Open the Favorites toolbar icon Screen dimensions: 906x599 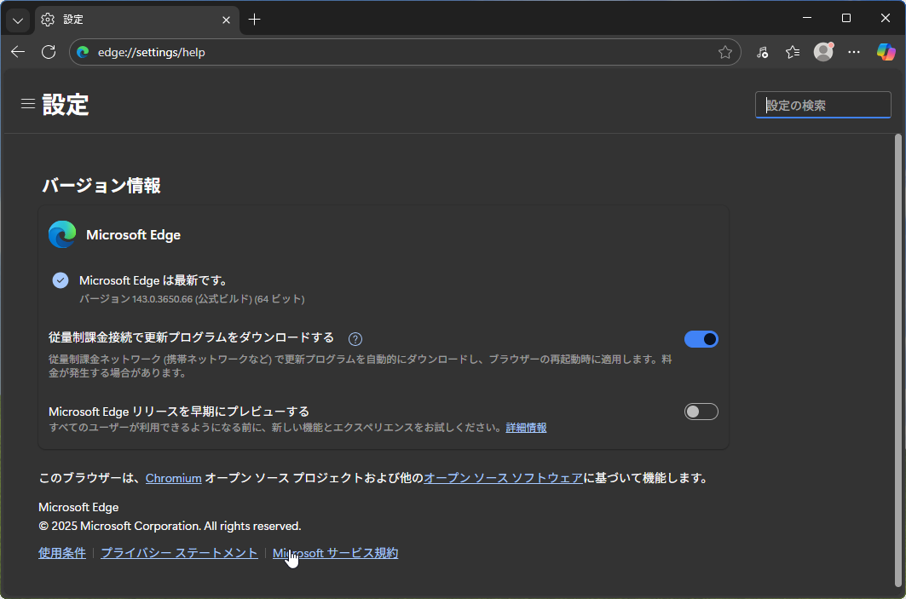coord(792,52)
